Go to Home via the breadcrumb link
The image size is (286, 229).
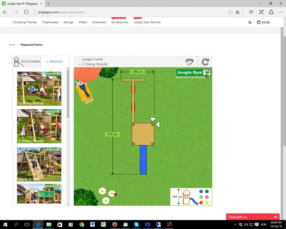[x=12, y=45]
